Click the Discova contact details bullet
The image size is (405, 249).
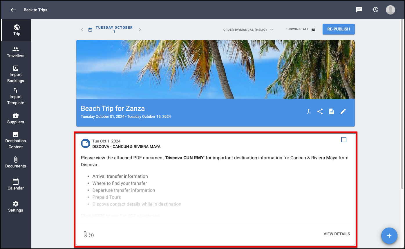click(x=137, y=204)
